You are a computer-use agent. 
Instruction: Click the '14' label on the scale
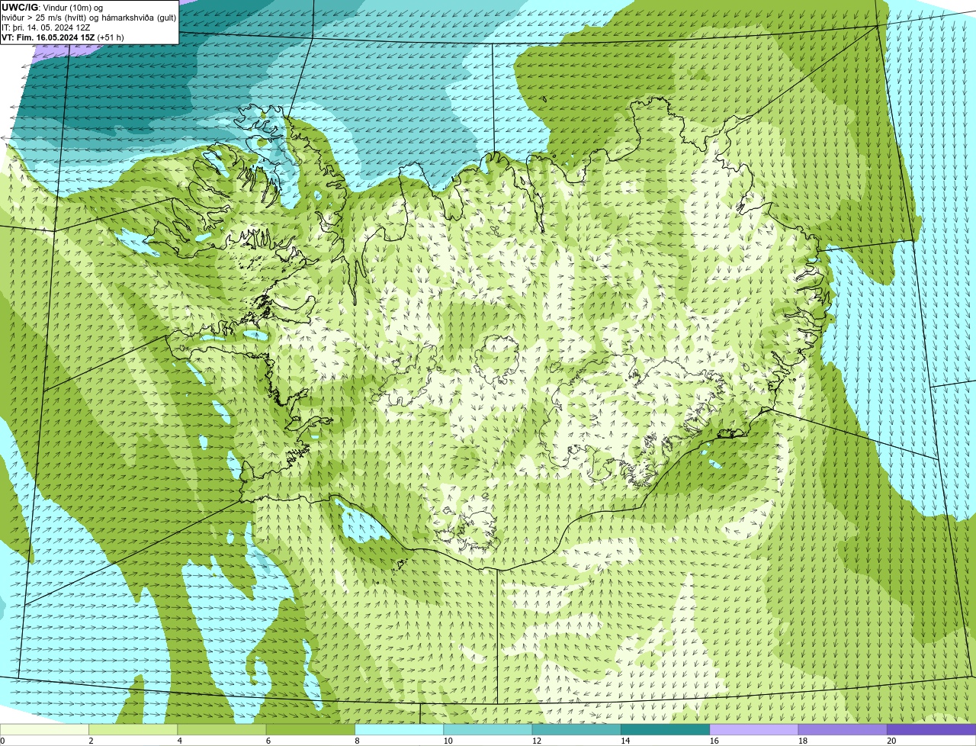[625, 741]
